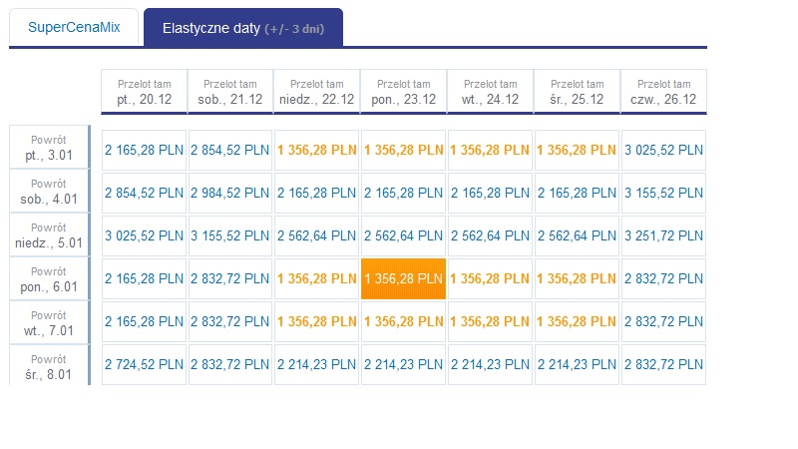Viewport: 798px width, 449px height.
Task: Pick 2 165,28 PLN for 20.12 returning 3.01
Action: tap(144, 150)
